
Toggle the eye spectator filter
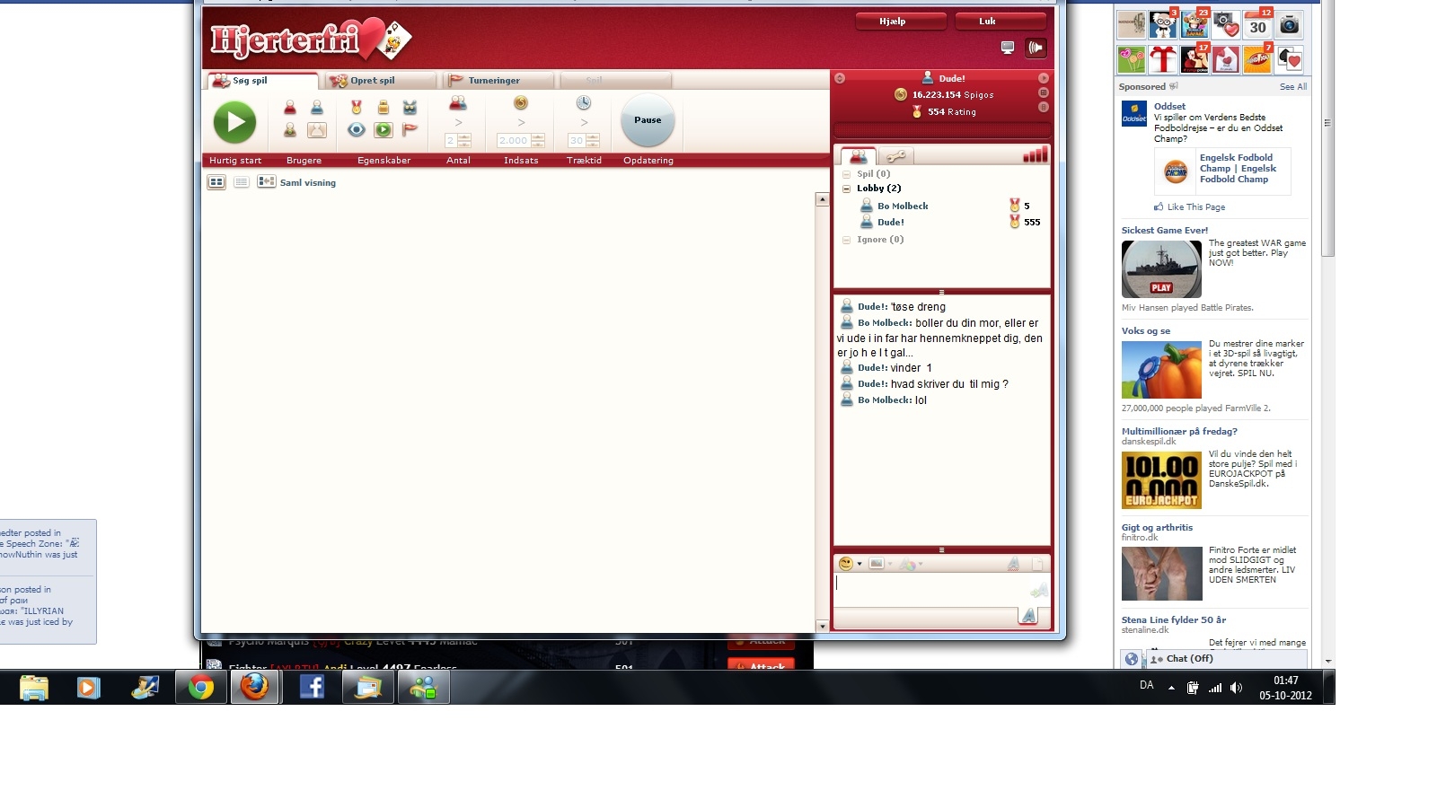357,130
